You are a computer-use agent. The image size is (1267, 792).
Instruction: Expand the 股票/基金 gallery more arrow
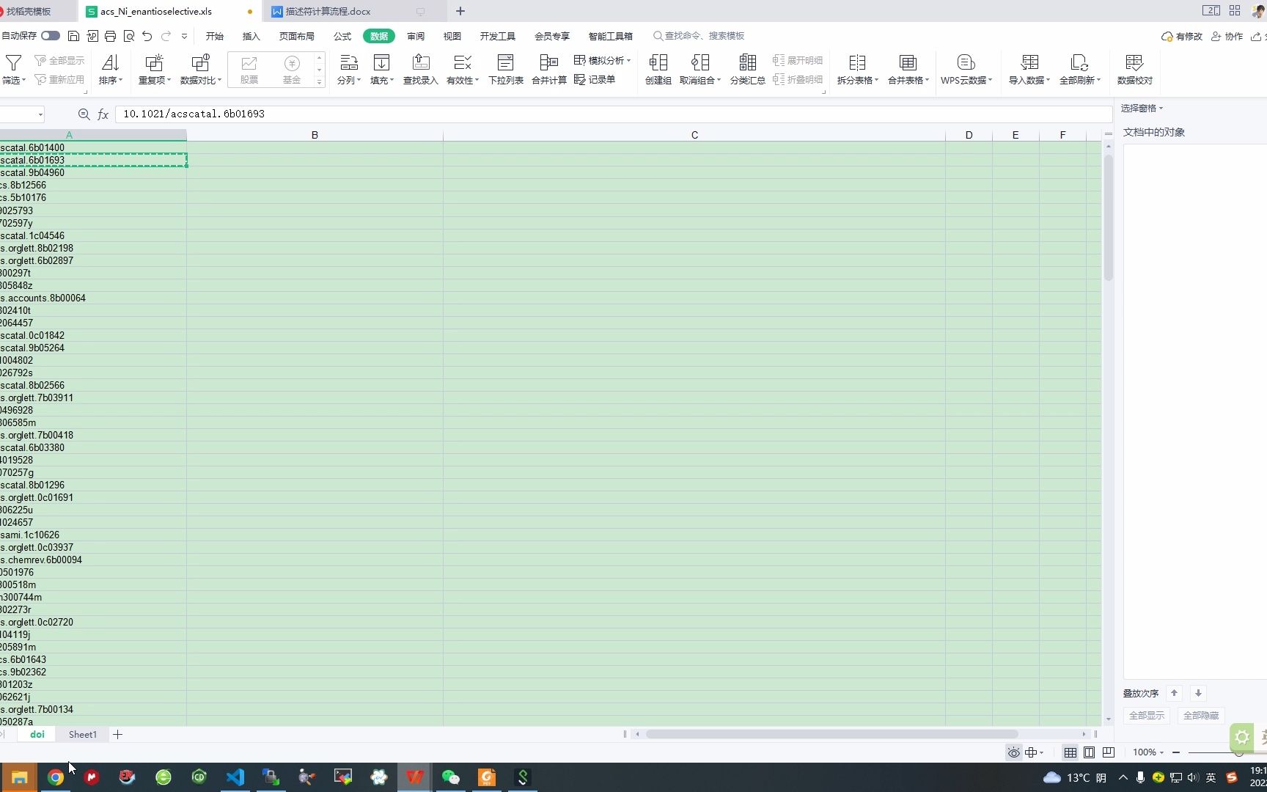(x=320, y=82)
